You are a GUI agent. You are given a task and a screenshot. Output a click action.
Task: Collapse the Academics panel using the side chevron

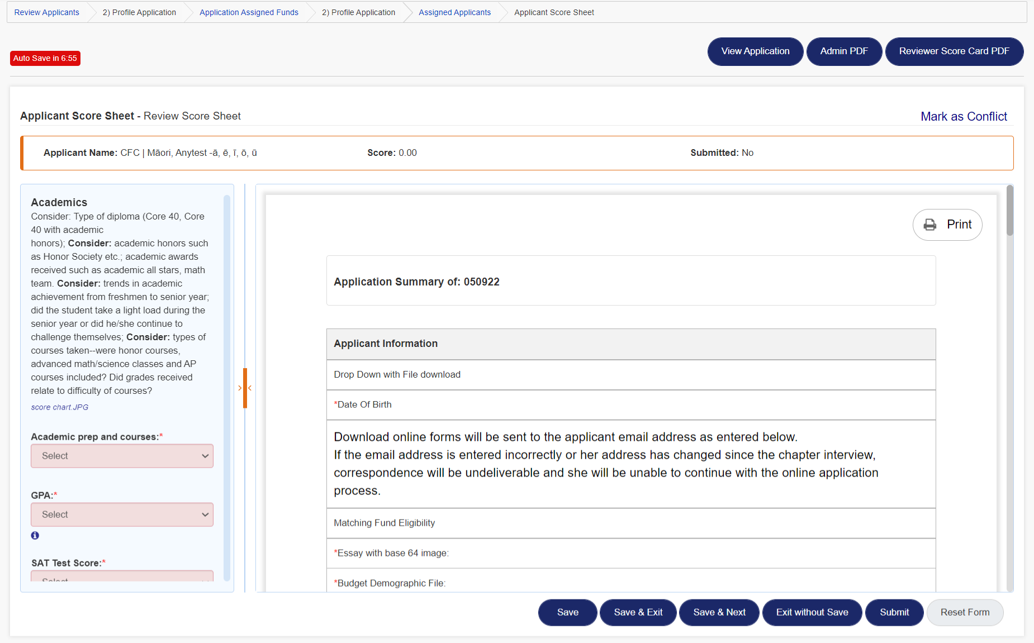240,388
